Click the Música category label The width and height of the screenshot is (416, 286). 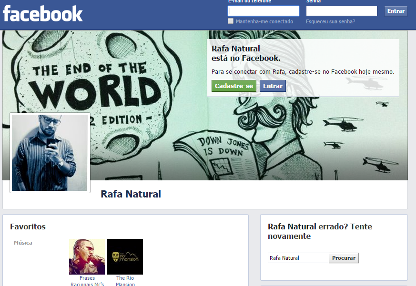[x=23, y=243]
